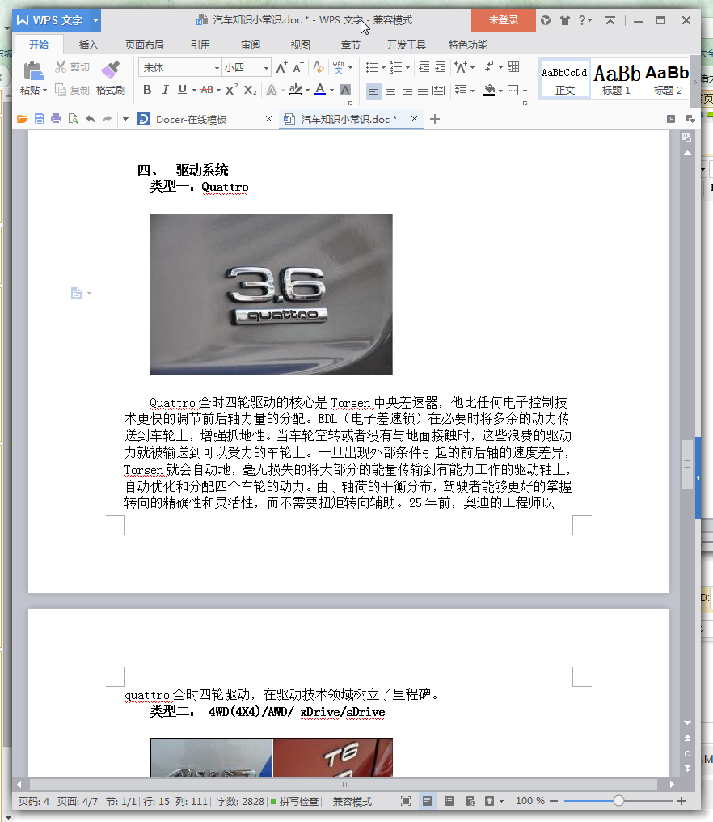
Task: Add a new document tab with plus
Action: tap(435, 119)
